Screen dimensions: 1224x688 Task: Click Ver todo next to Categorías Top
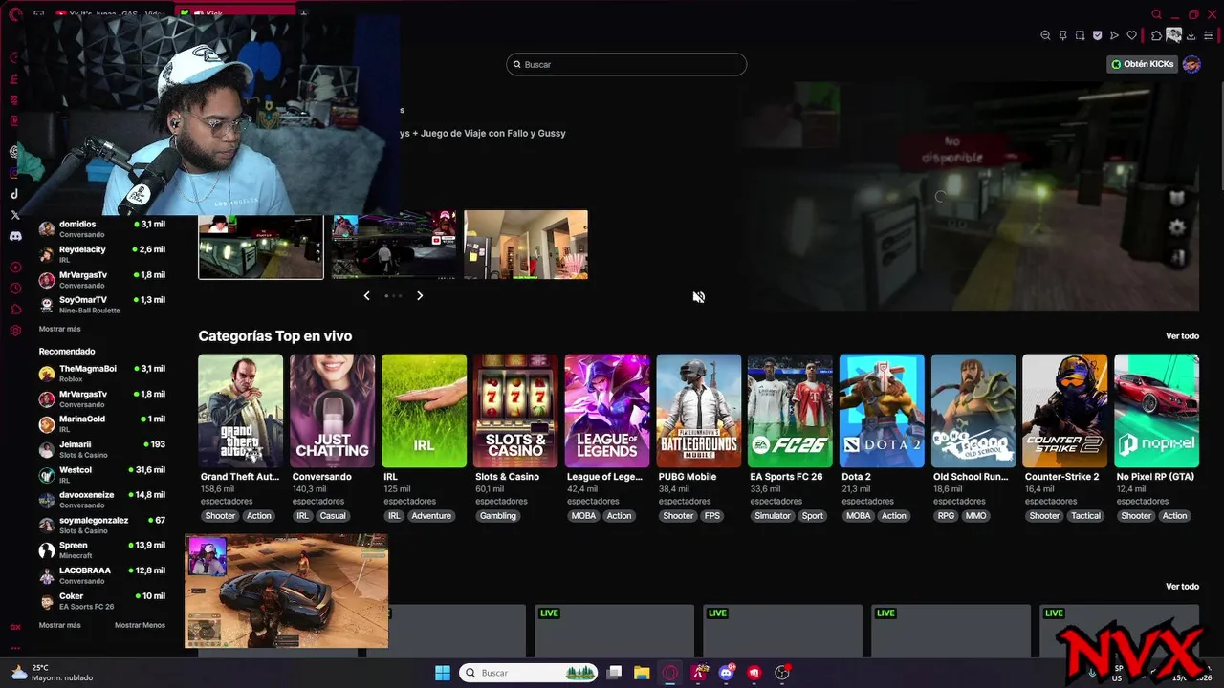point(1182,336)
